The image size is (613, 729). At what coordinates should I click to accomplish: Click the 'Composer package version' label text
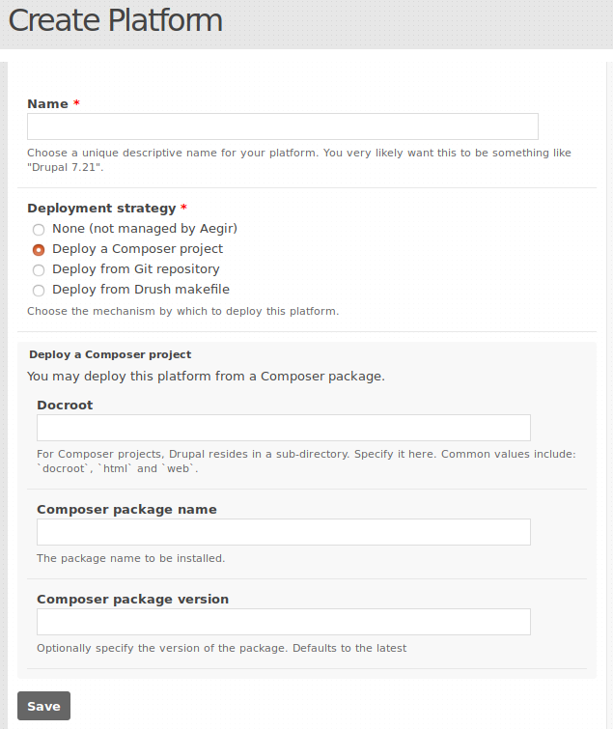[x=132, y=599]
